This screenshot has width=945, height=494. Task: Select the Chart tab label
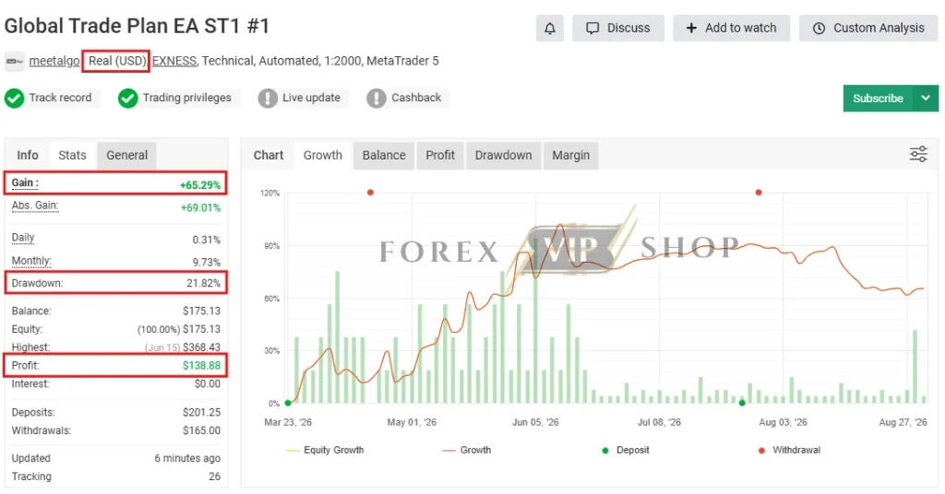point(269,155)
